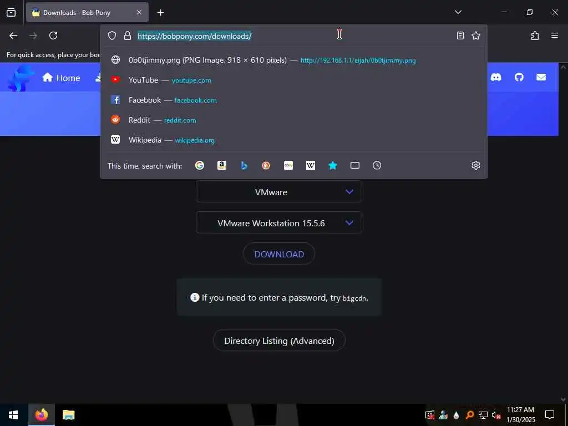
Task: Open the notification center icon
Action: 550,415
